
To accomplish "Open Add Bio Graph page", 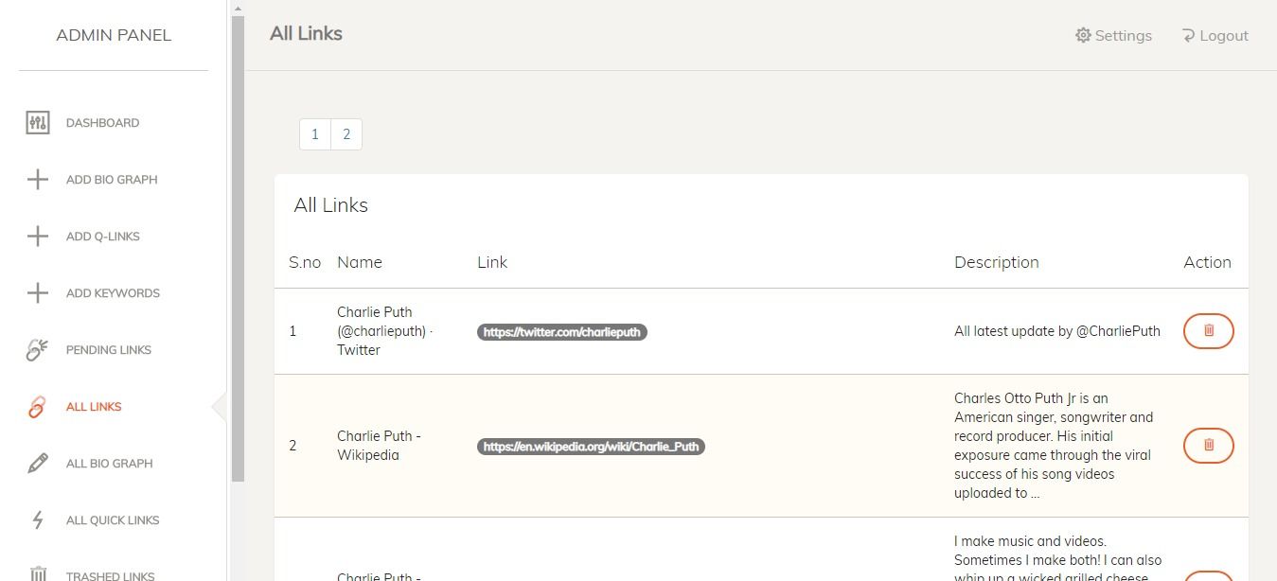I will tap(112, 180).
